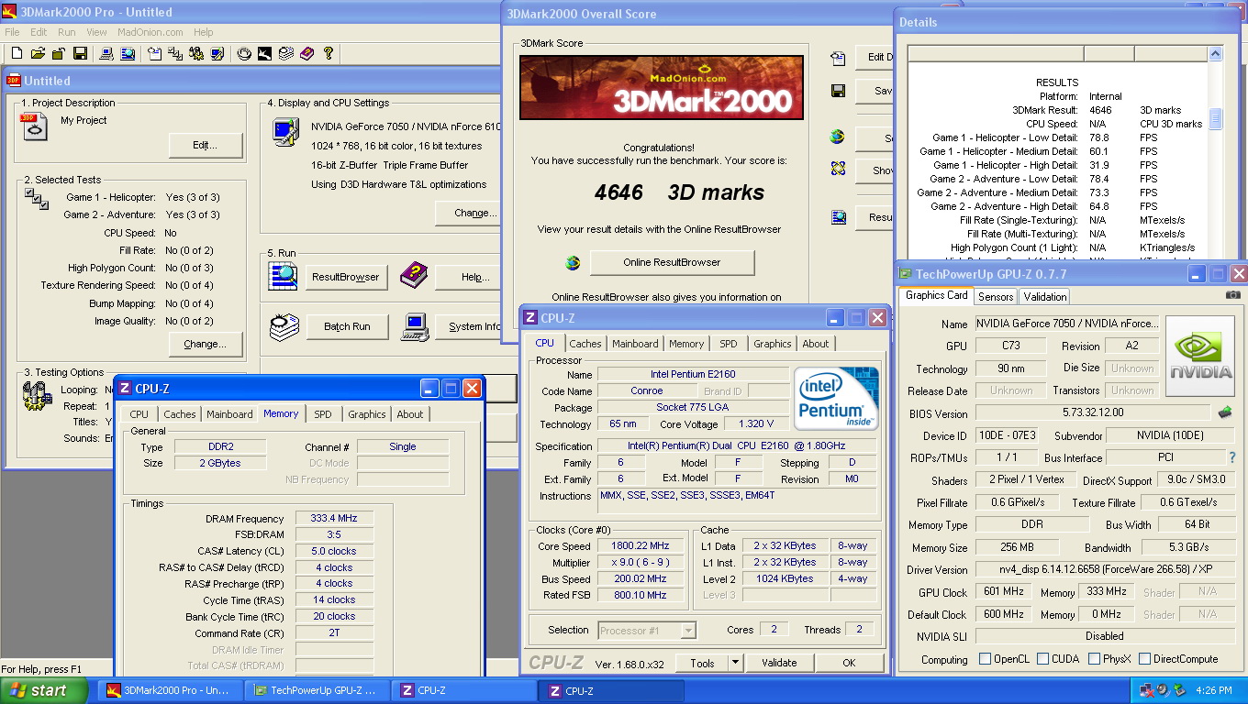This screenshot has height=704, width=1248.
Task: Click the atom-shaped icon in Overall Score window
Action: coord(838,169)
